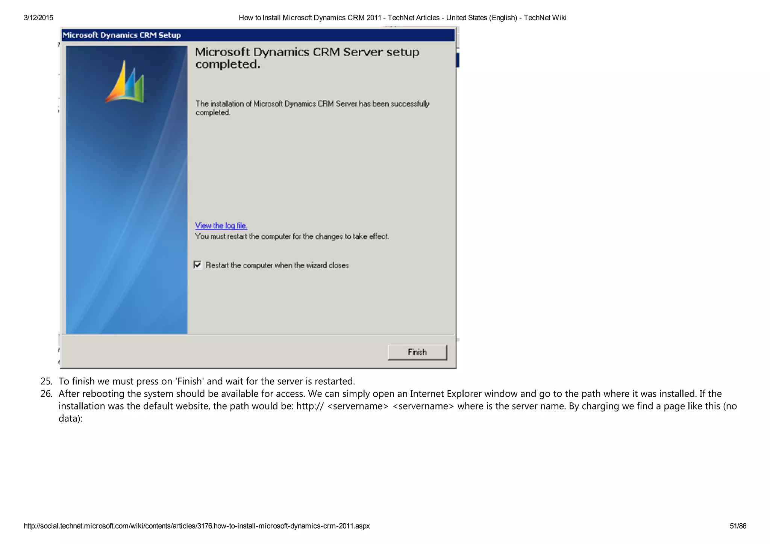Click the text 'You must restart the computer for the changes to take effect.'
The width and height of the screenshot is (770, 544).
coord(292,236)
